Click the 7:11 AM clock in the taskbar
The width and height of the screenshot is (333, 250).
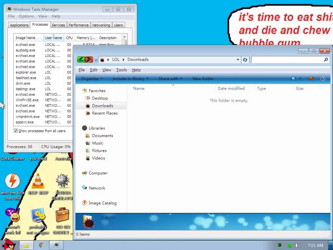tap(315, 245)
